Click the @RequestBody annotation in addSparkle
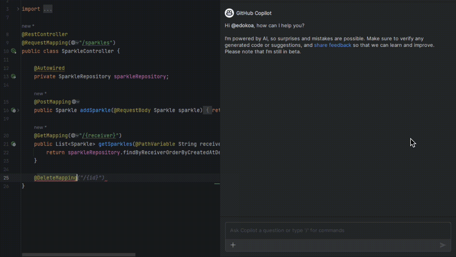Screen dimensions: 456x257 [132, 110]
